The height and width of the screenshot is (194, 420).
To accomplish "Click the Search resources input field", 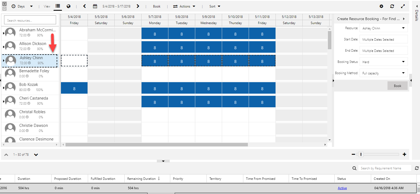I will tap(30, 20).
